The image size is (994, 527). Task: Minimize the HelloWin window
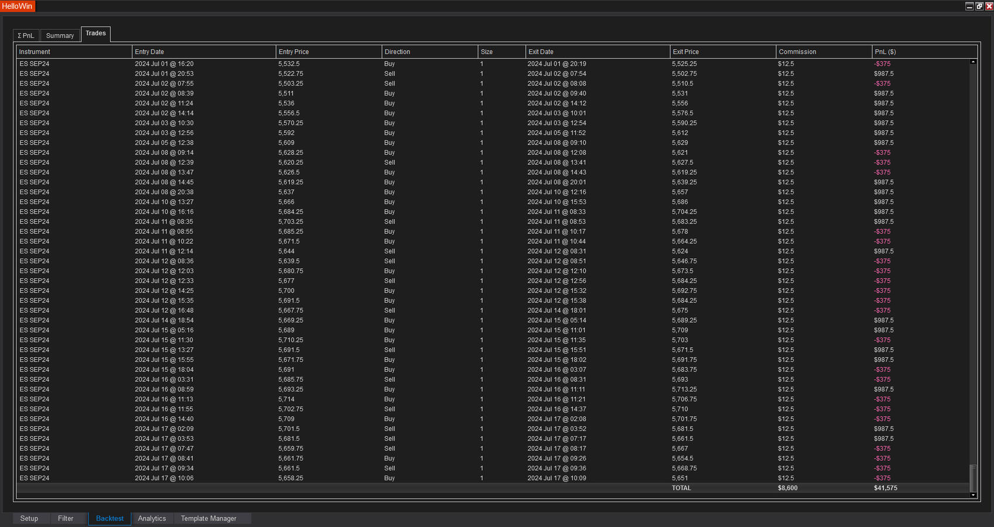point(969,6)
